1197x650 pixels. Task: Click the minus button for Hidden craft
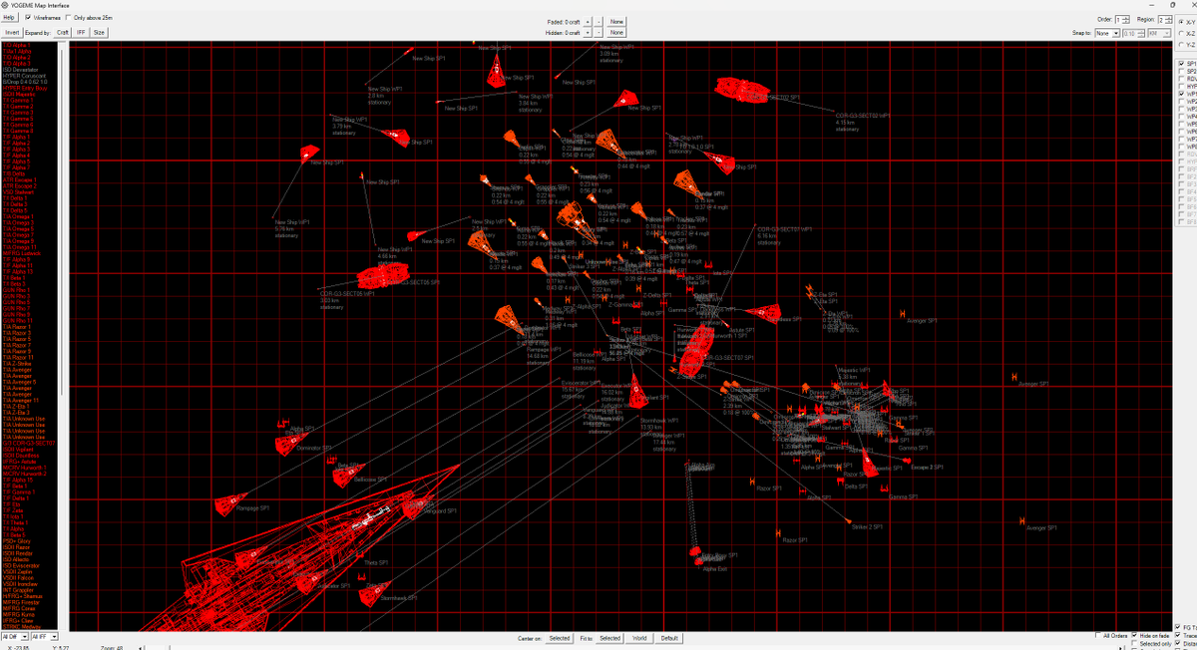click(598, 32)
